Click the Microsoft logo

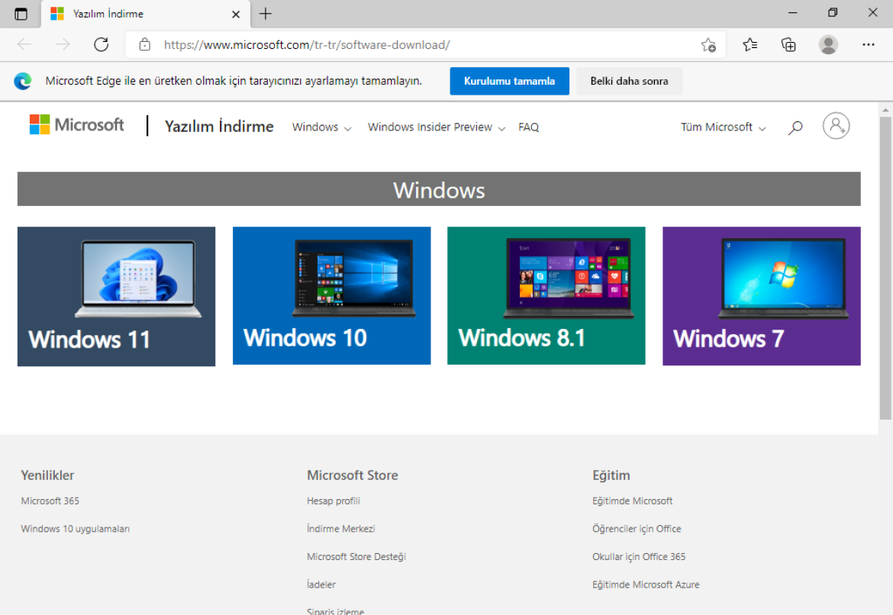pos(76,124)
